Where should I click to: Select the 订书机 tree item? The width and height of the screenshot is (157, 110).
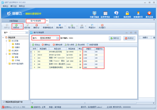pos(17,61)
